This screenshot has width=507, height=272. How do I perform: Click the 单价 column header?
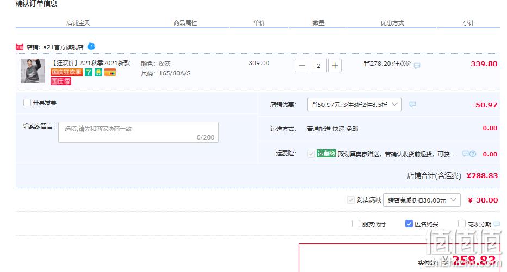259,23
